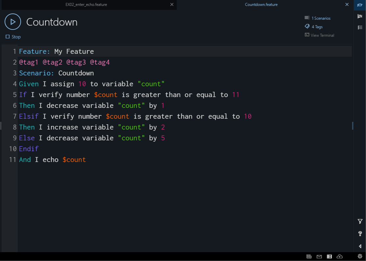Click the scrollbar marker on the right edge
Viewport: 366px width, 261px height.
(x=353, y=126)
